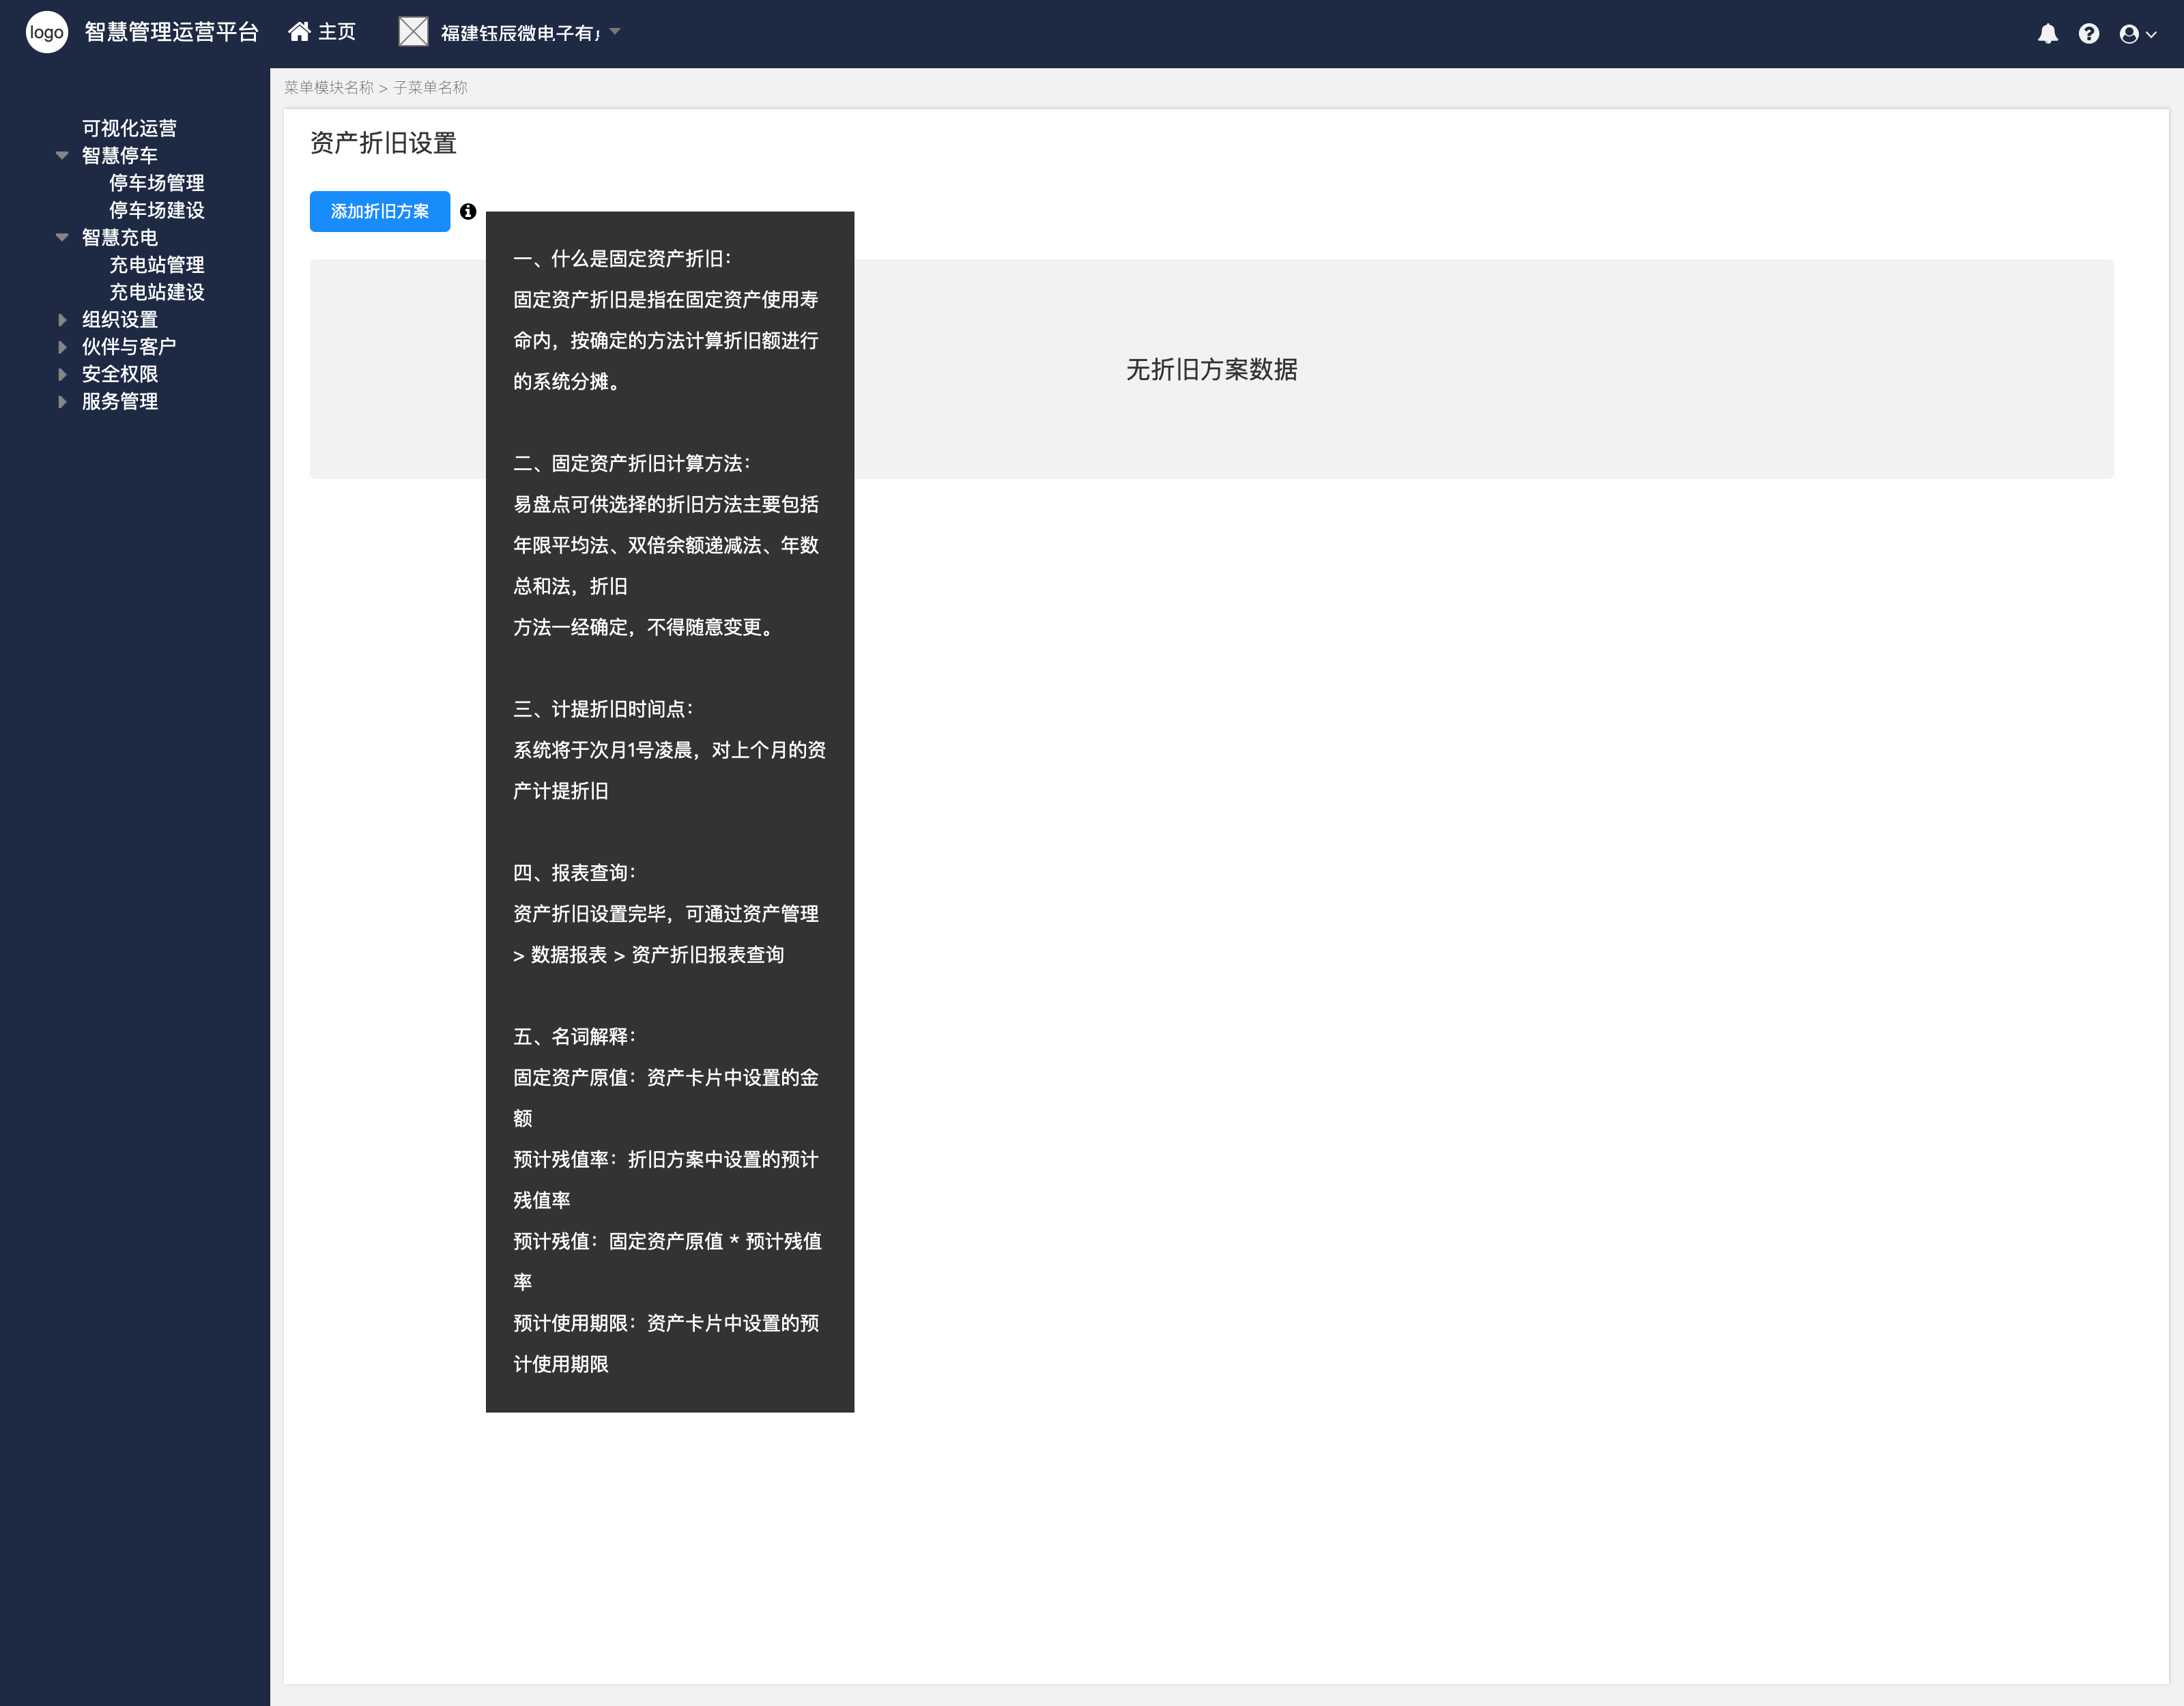
Task: Expand the 服务管理 tree node arrow
Action: coord(62,402)
